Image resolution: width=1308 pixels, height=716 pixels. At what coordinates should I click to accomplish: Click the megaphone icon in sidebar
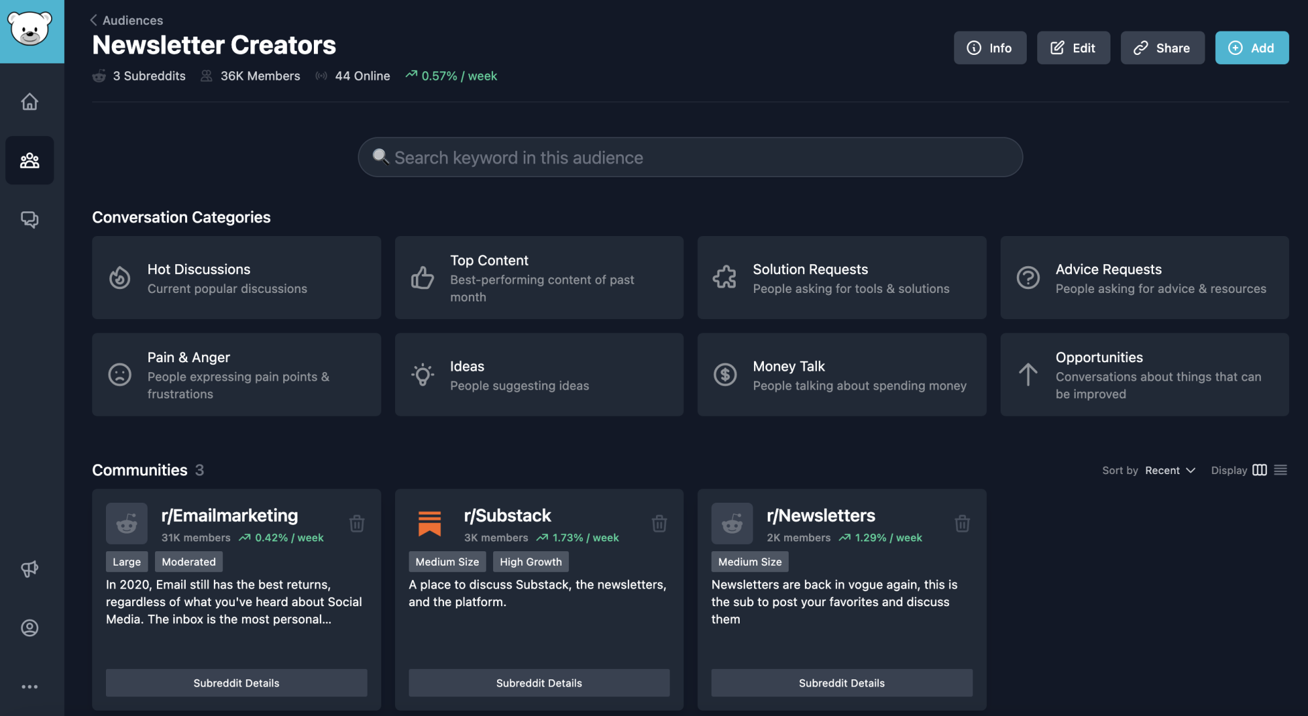pos(29,569)
